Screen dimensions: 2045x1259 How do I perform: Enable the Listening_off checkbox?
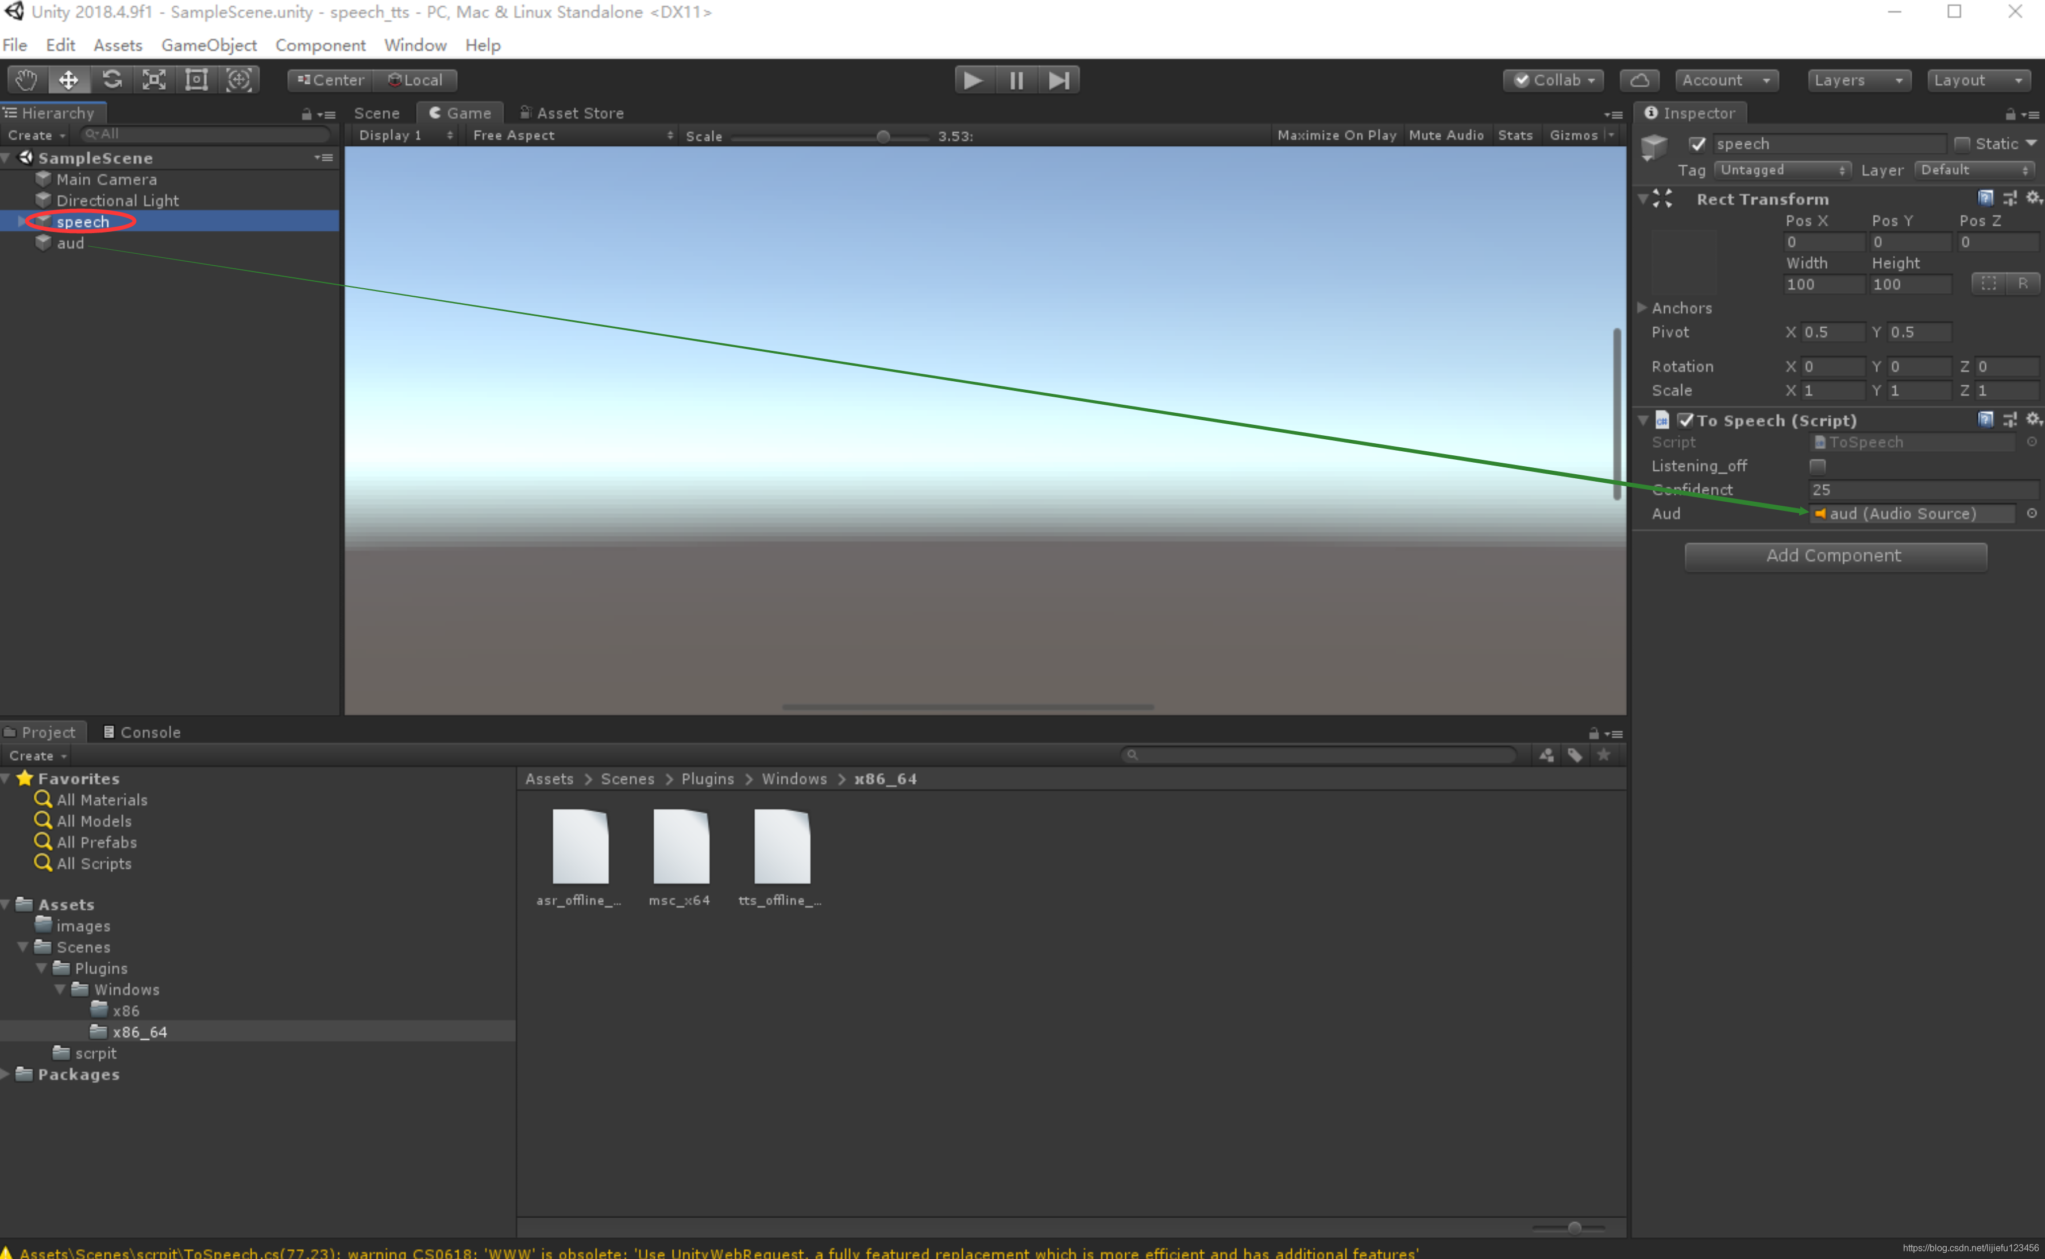(x=1817, y=466)
